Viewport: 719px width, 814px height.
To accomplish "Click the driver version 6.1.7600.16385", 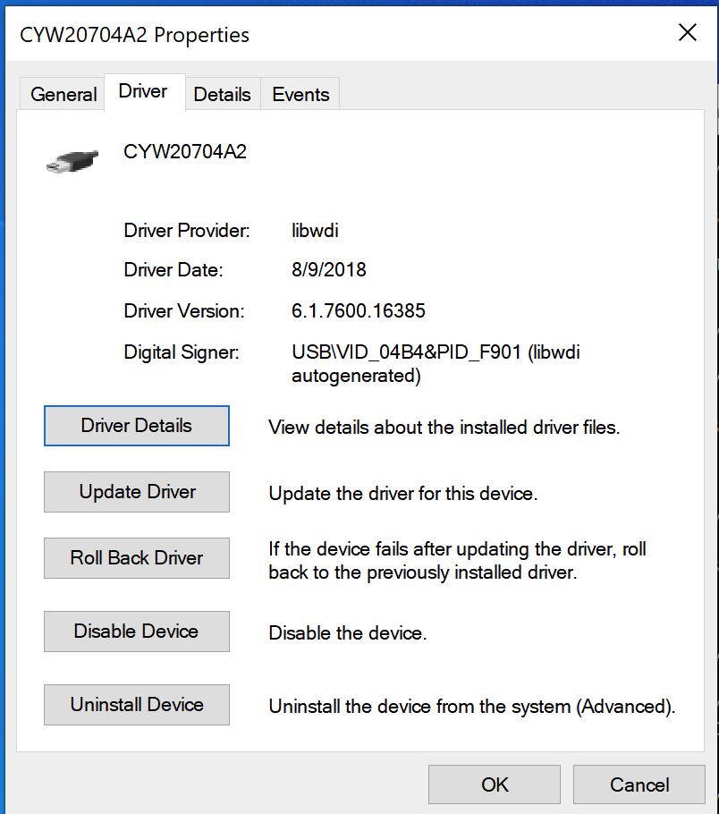I will tap(358, 311).
